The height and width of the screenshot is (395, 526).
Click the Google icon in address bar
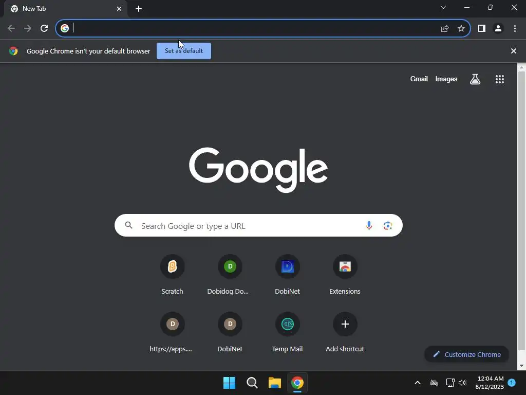[x=65, y=29]
